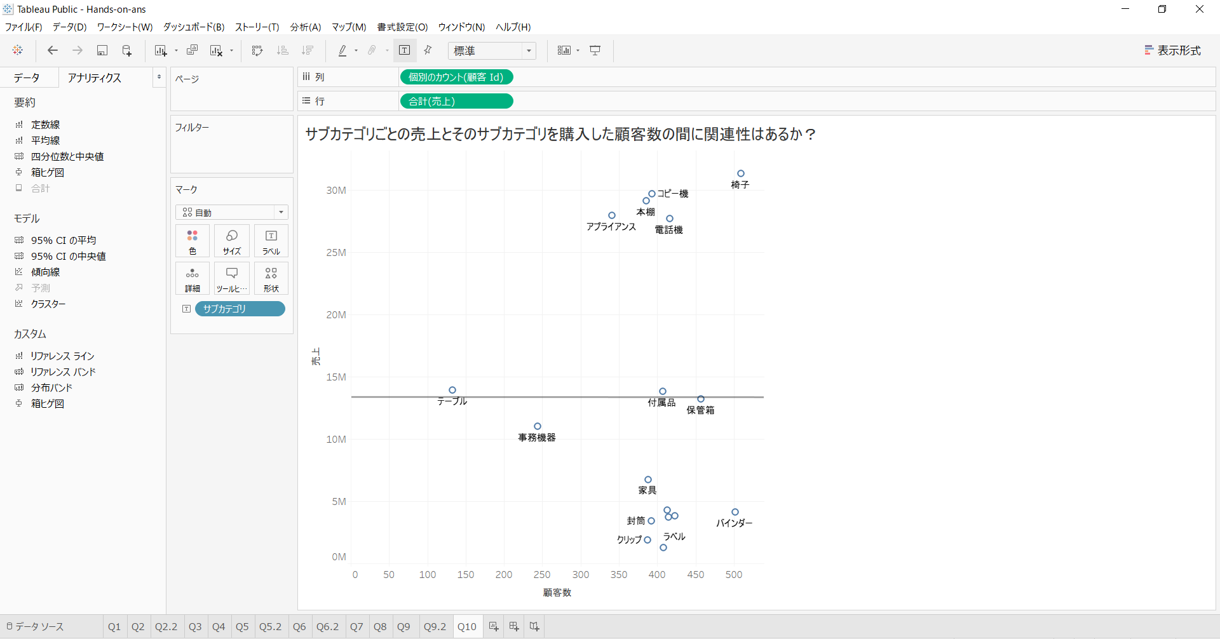Click the 詳細 marks card button
This screenshot has height=639, width=1220.
[193, 278]
